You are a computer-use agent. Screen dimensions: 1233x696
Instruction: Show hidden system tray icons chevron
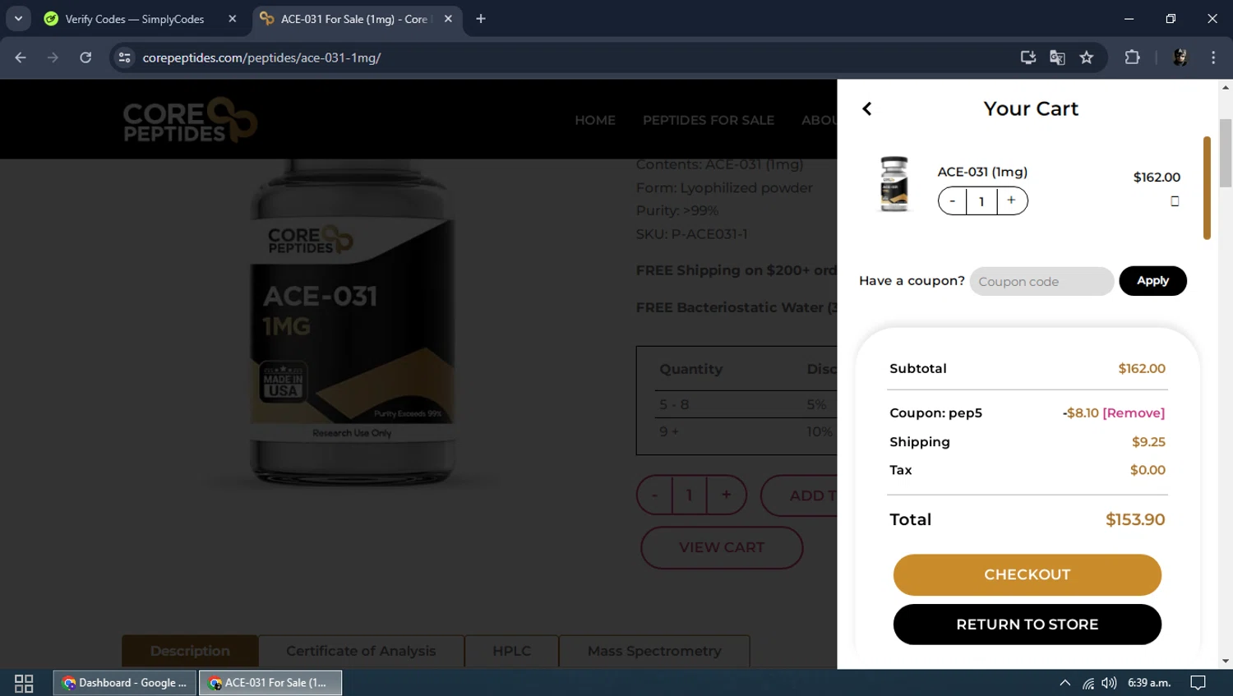pos(1064,683)
